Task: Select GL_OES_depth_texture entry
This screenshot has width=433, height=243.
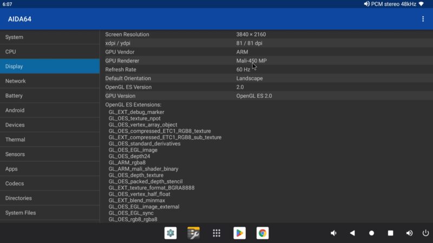Action: tap(136, 175)
